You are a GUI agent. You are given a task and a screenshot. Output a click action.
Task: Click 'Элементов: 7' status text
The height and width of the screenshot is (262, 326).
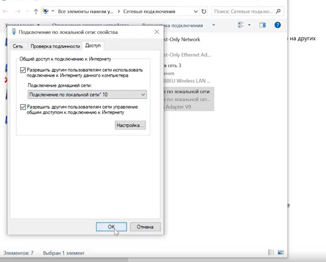click(x=18, y=253)
